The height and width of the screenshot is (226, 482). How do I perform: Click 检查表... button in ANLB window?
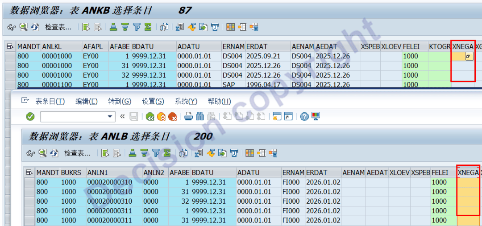(77, 153)
